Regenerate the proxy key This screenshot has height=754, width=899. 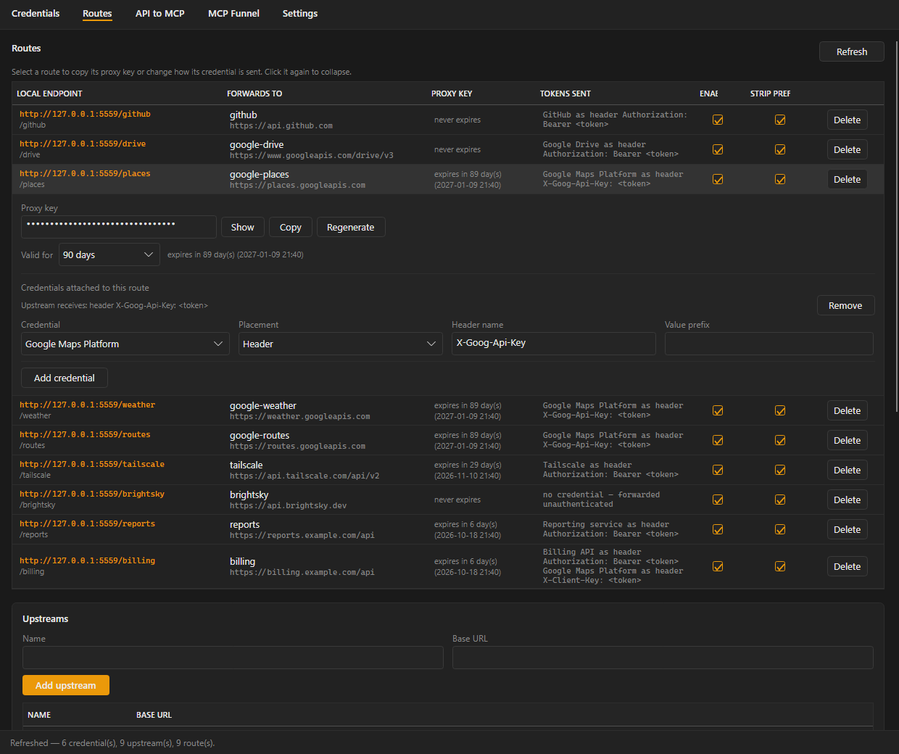click(x=351, y=227)
